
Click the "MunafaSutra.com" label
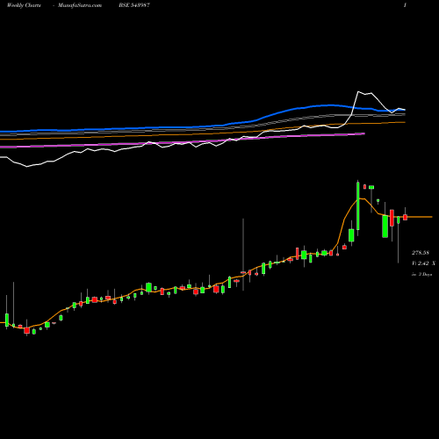(80, 5)
